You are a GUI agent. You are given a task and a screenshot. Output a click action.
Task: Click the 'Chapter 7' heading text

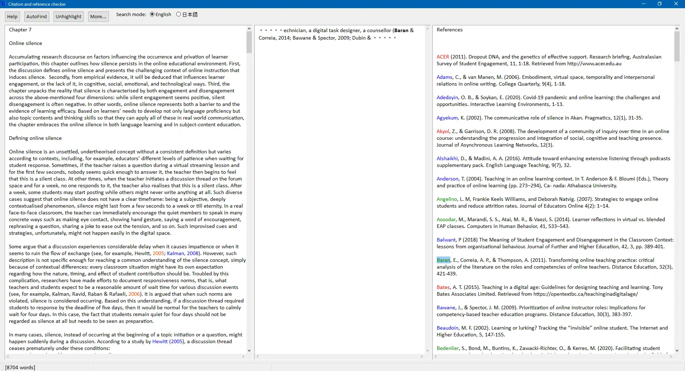click(x=20, y=30)
